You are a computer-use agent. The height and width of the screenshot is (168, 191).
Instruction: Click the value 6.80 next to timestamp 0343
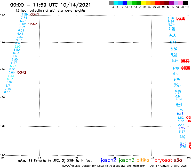[12, 72]
